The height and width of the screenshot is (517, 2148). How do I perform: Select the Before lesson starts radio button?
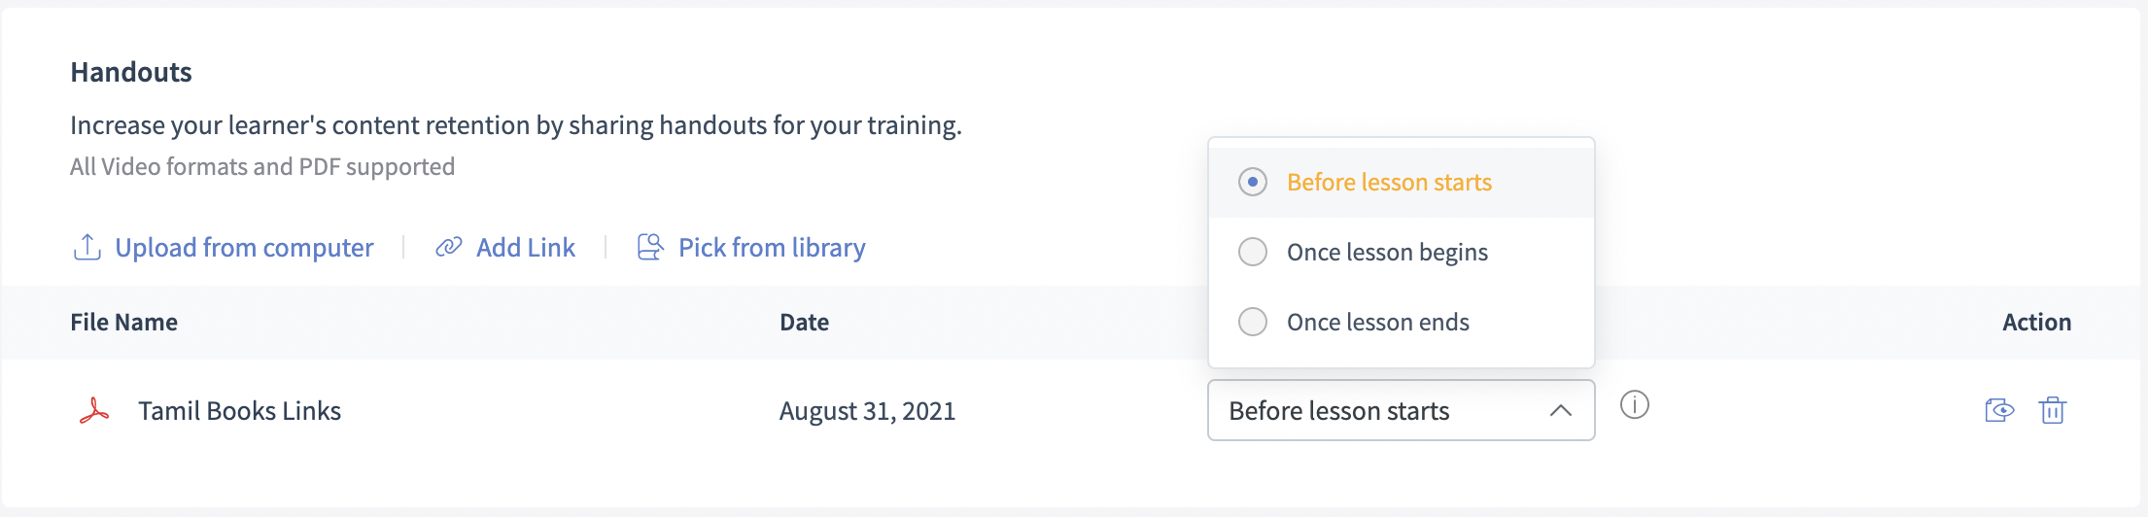click(x=1253, y=182)
